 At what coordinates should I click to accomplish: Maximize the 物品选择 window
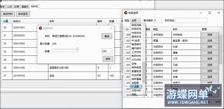(x=209, y=13)
